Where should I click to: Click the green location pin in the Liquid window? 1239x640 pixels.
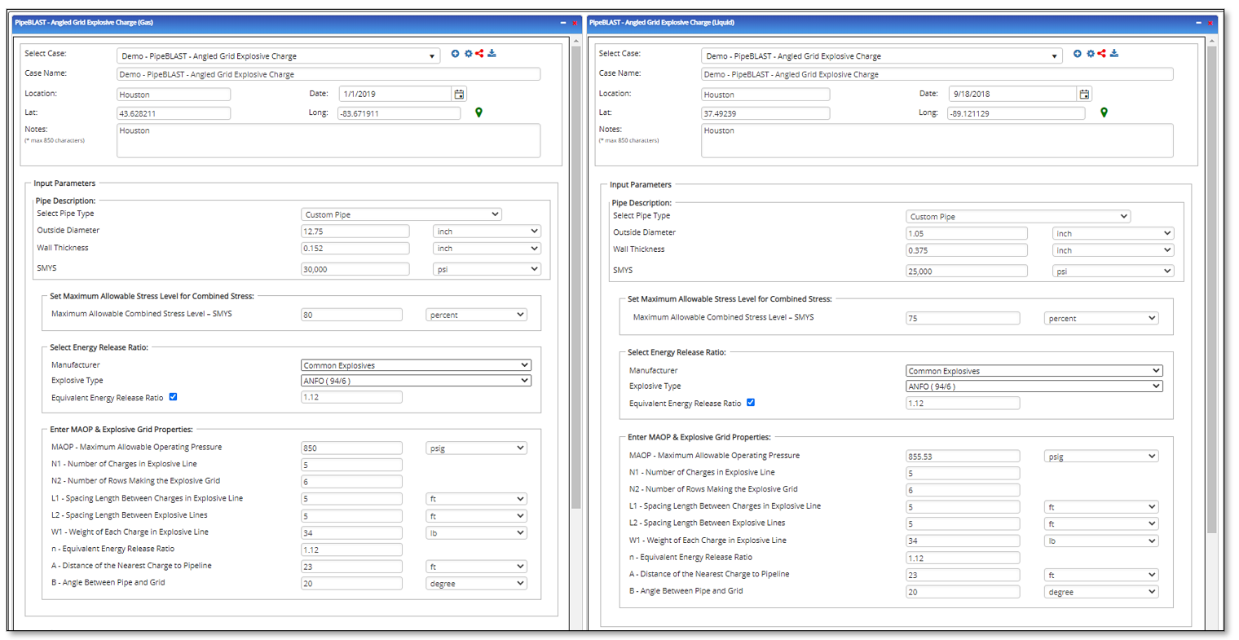pyautogui.click(x=1105, y=112)
